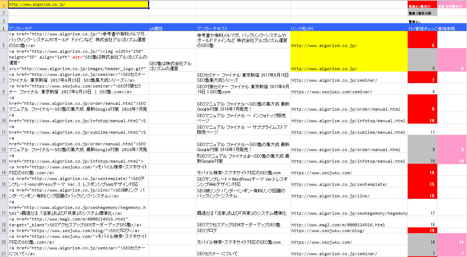
Task: Click row header number 4
Action: pos(4,27)
